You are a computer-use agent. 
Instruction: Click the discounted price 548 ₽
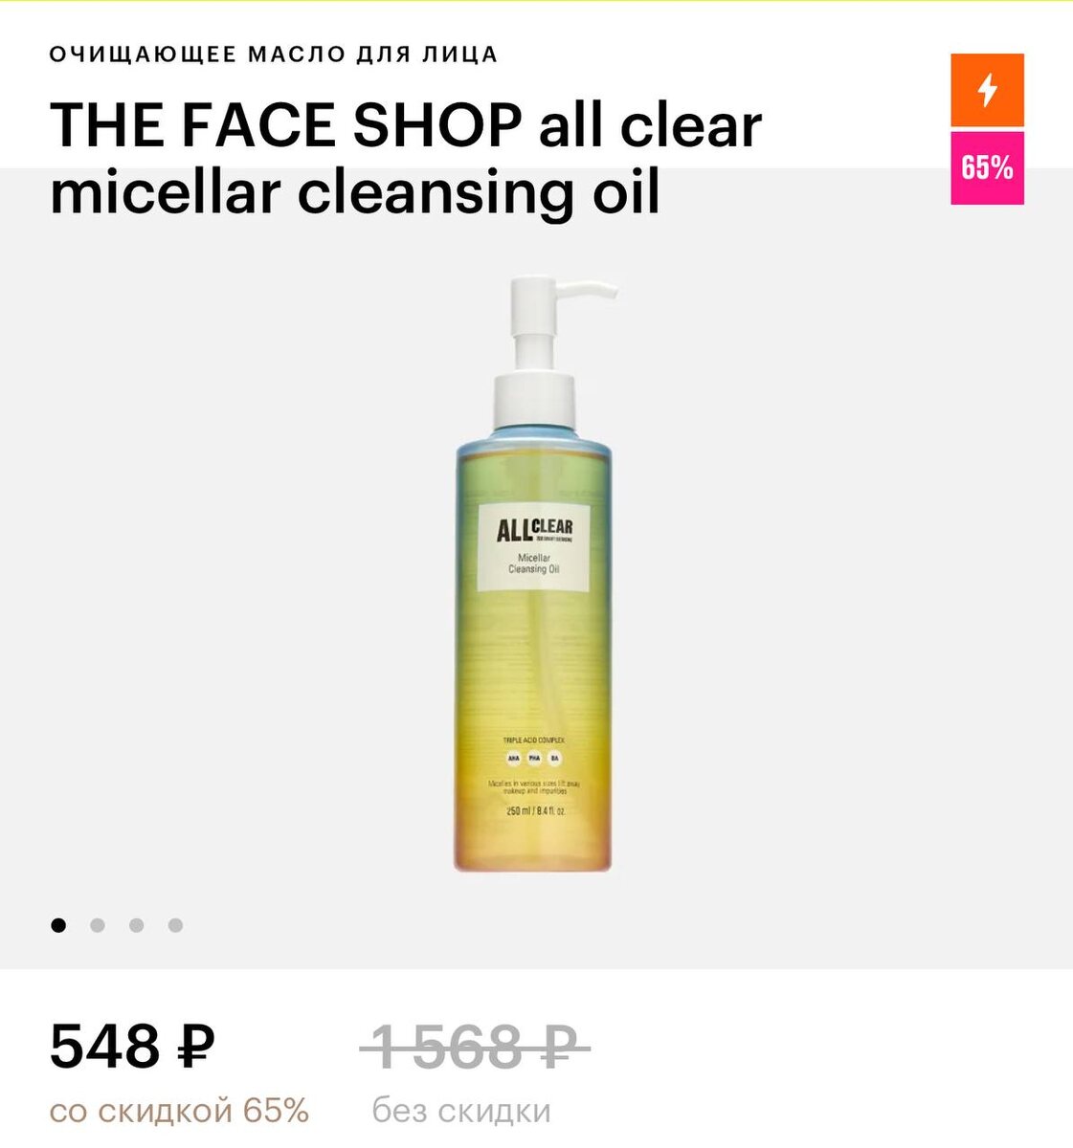(132, 1046)
